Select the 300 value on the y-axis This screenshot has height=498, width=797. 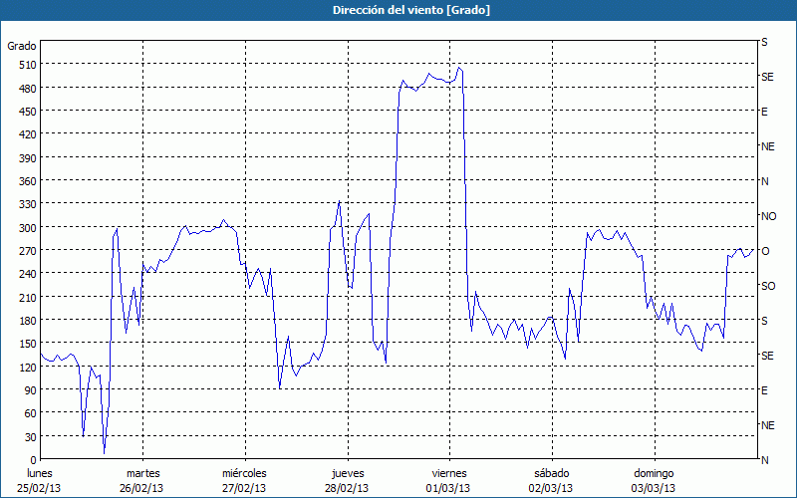[25, 227]
